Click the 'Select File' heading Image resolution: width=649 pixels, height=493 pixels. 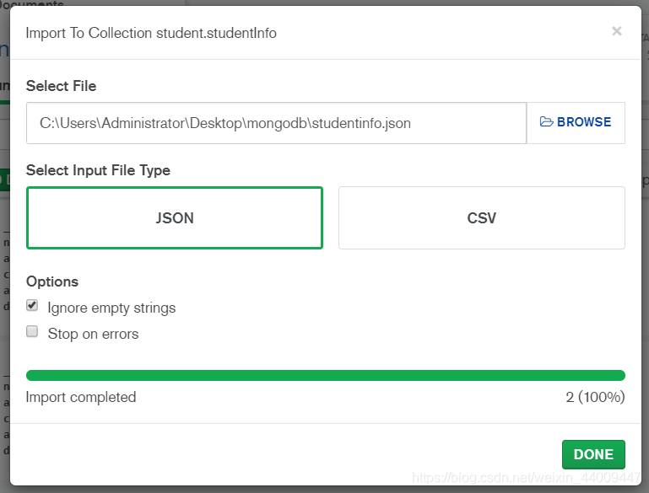[62, 86]
